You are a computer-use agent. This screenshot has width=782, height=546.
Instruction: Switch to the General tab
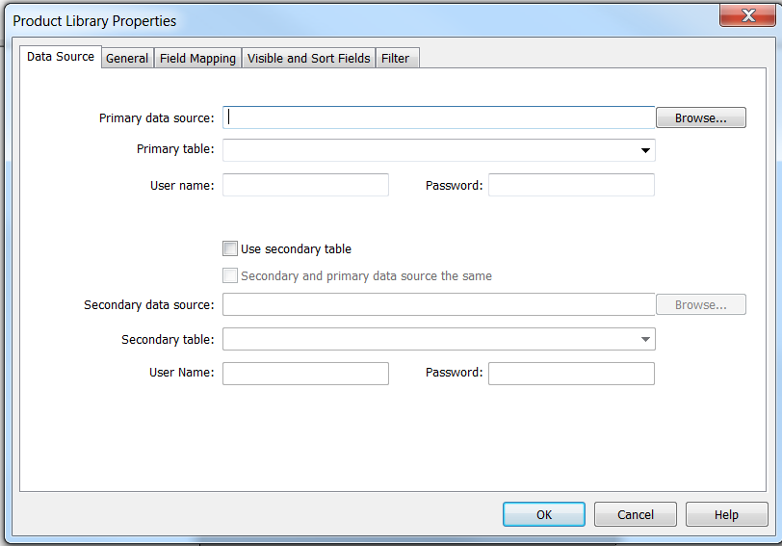click(127, 59)
